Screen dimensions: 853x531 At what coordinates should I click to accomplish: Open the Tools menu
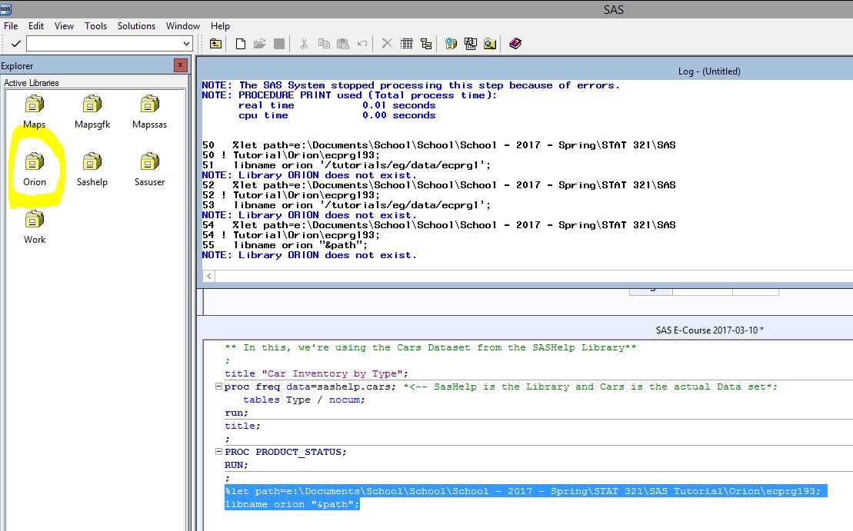pyautogui.click(x=95, y=25)
